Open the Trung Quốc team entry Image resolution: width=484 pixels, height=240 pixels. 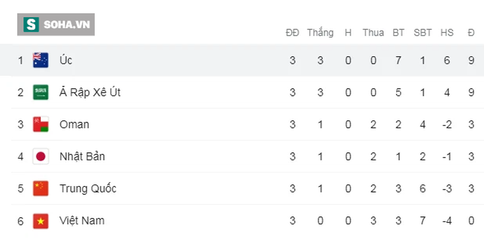(88, 188)
